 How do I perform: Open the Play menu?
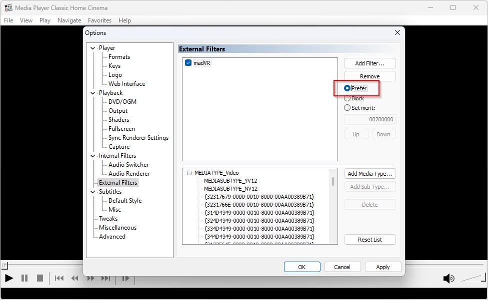[x=45, y=20]
